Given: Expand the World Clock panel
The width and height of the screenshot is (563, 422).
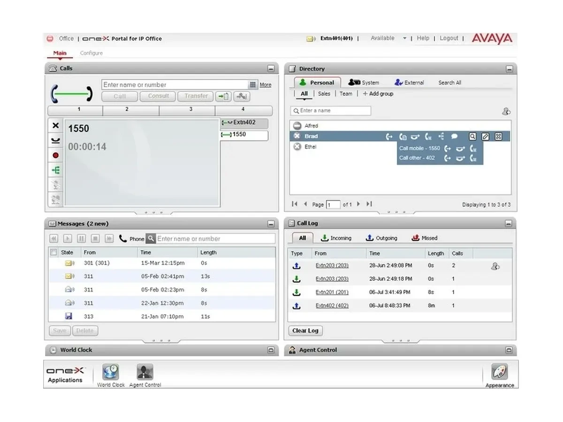Looking at the screenshot, I should point(271,350).
